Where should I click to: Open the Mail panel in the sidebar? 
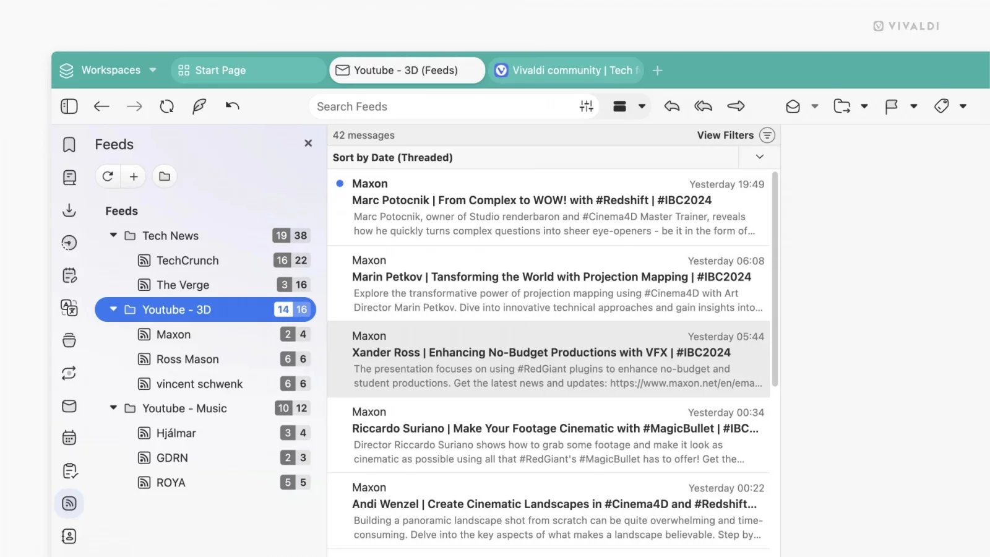(69, 407)
